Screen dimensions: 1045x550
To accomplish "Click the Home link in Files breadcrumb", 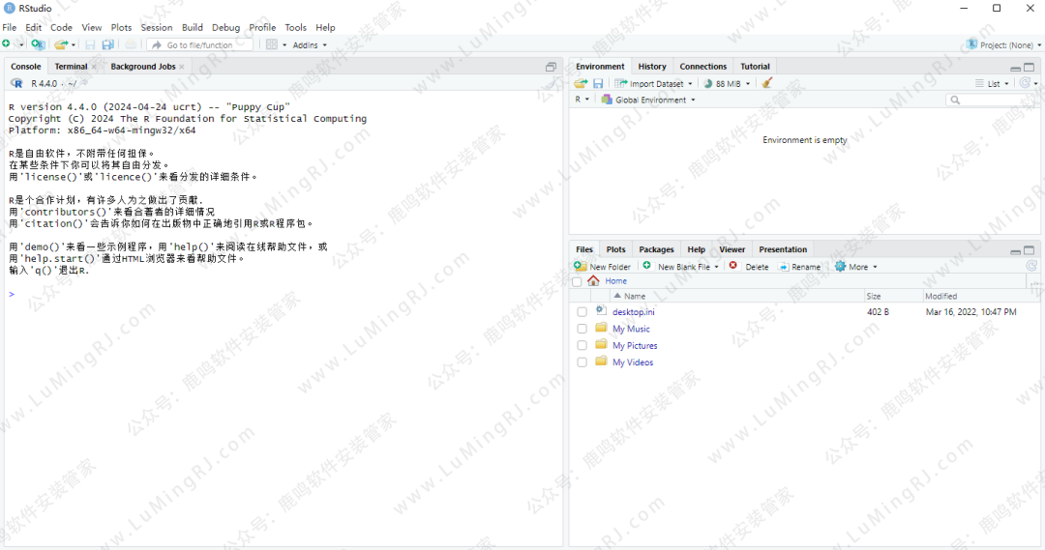I will click(x=615, y=281).
